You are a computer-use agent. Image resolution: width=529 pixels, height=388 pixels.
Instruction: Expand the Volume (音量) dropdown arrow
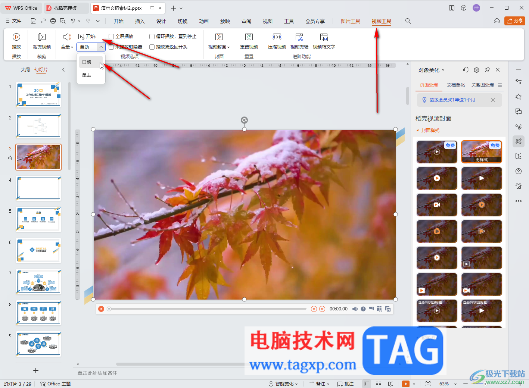[72, 47]
